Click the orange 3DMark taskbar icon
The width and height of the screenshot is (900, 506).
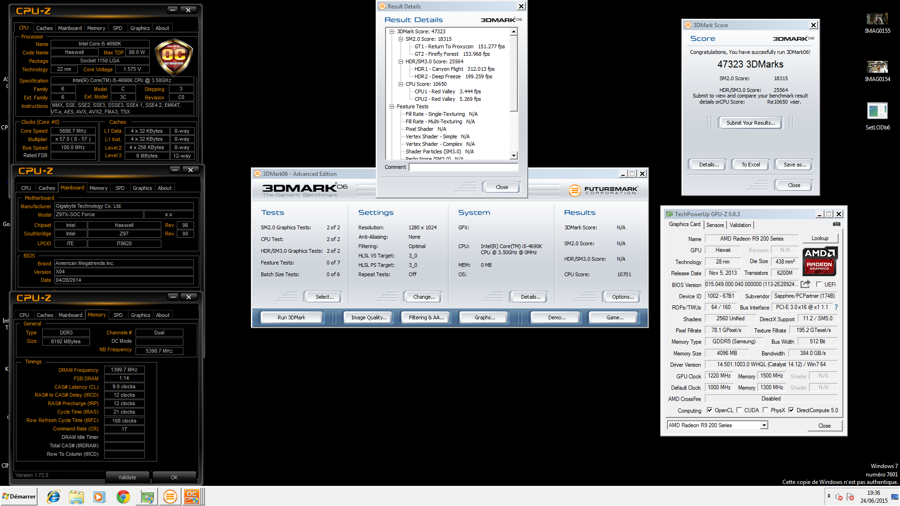tap(170, 497)
